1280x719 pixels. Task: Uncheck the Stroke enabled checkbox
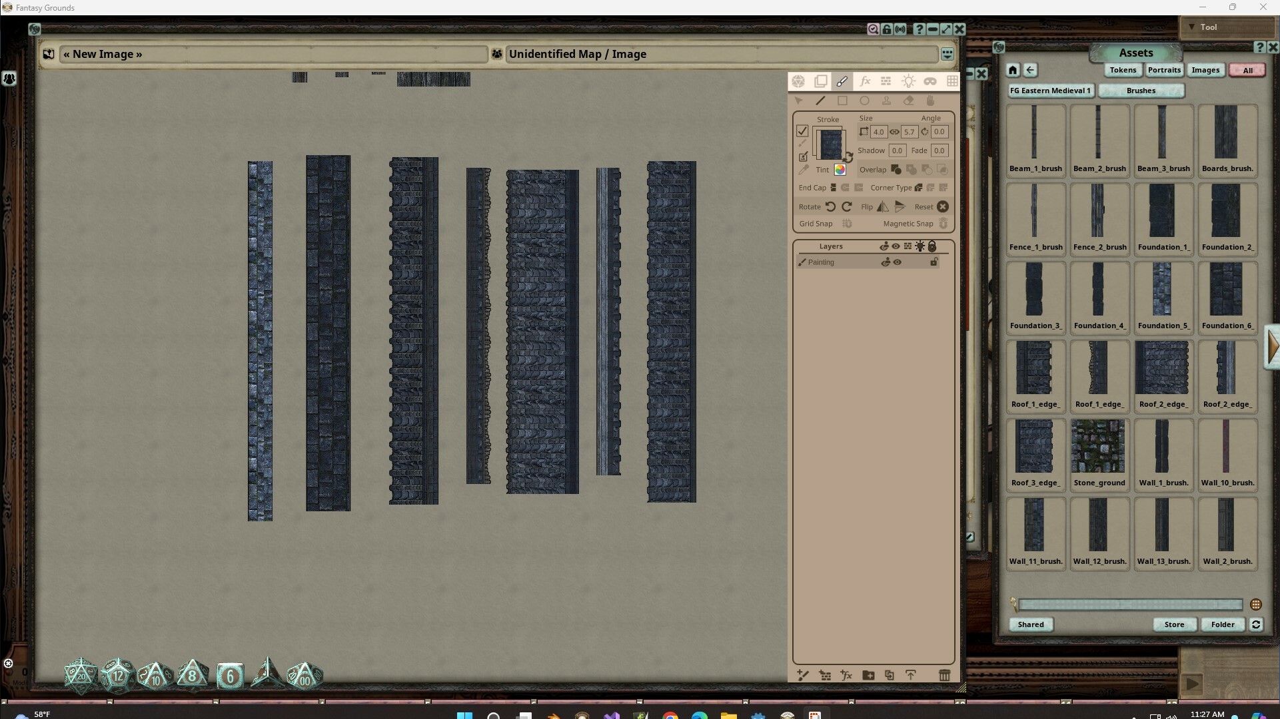802,131
